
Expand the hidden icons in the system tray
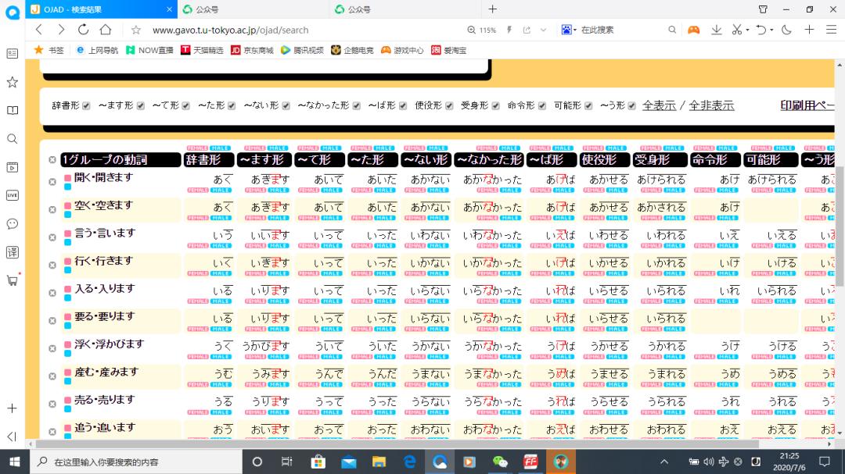point(663,460)
